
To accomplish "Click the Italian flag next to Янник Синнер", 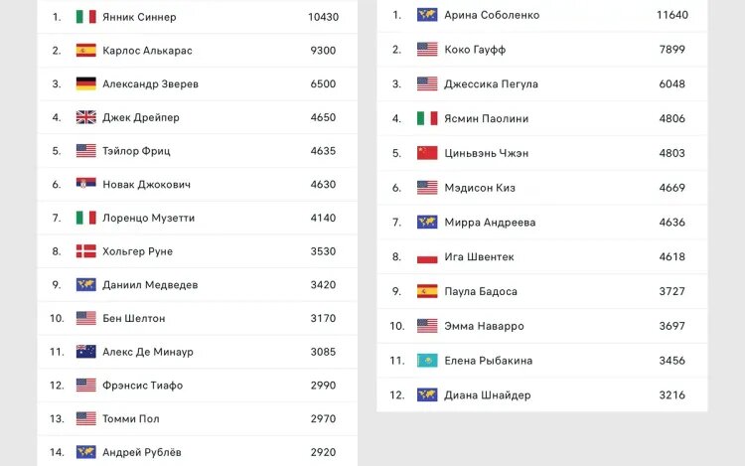I will (x=86, y=17).
